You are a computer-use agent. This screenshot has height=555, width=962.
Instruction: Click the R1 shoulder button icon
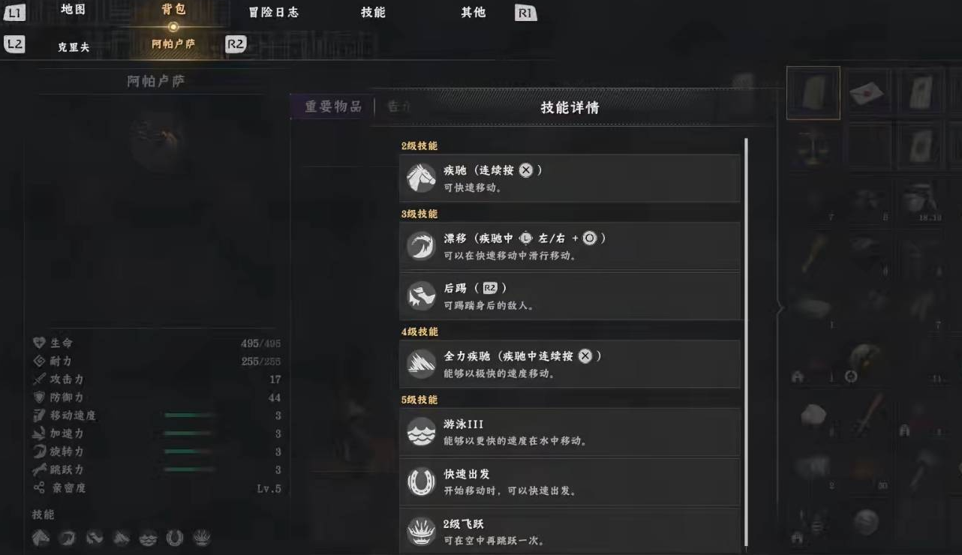click(525, 13)
